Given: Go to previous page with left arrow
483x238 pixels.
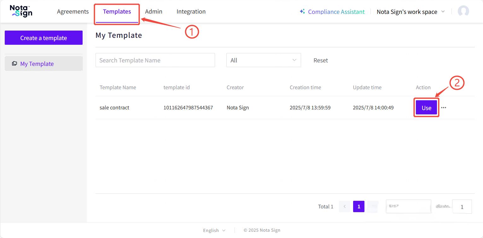Looking at the screenshot, I should [x=345, y=206].
